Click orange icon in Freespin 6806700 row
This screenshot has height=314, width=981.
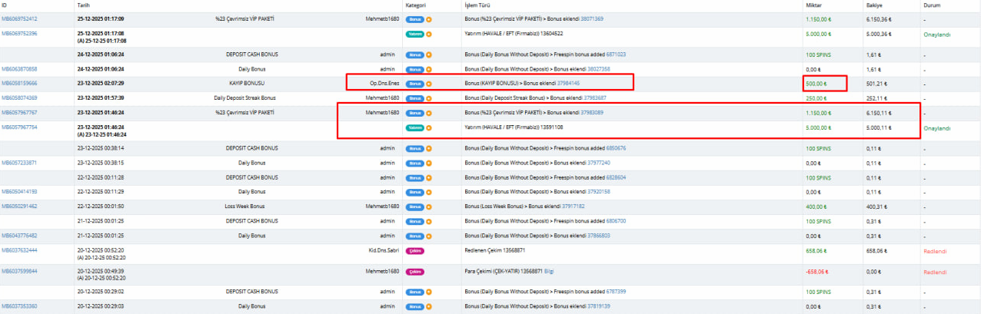pos(429,221)
